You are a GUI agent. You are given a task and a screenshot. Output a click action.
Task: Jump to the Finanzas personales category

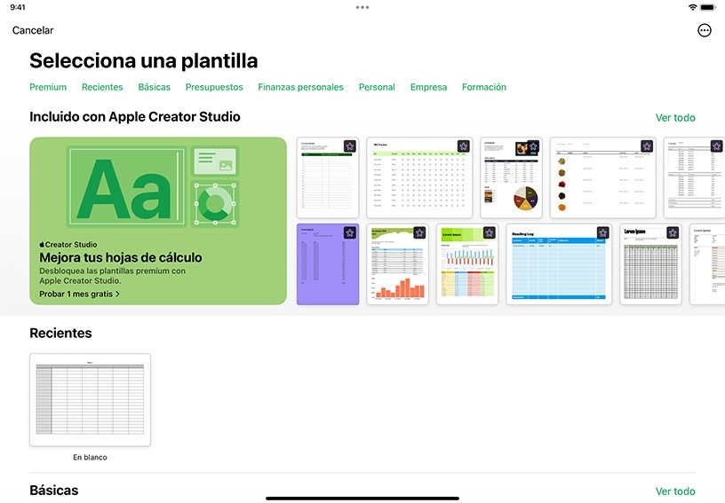[x=300, y=87]
